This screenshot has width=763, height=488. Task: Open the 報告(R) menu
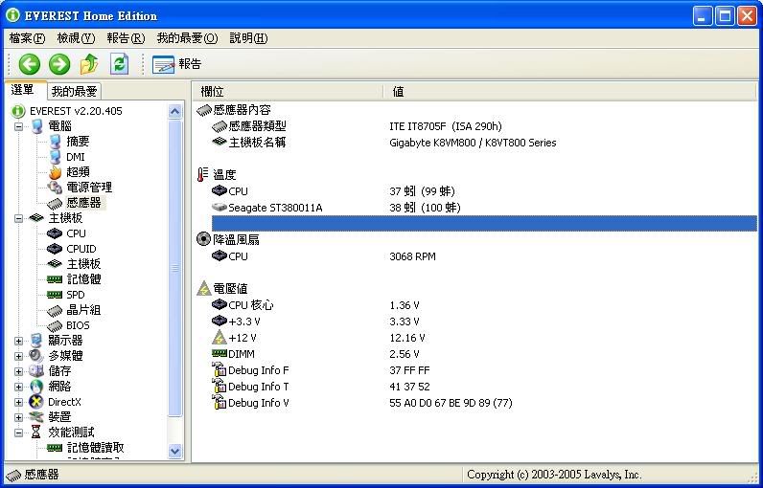pyautogui.click(x=126, y=38)
